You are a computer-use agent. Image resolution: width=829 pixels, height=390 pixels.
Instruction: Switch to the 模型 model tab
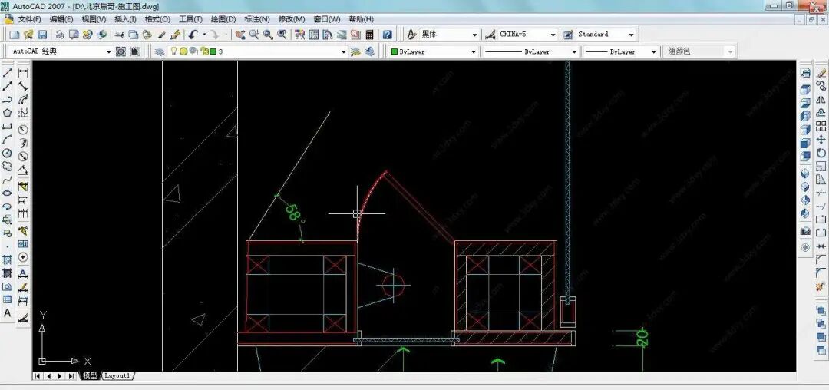[x=91, y=375]
